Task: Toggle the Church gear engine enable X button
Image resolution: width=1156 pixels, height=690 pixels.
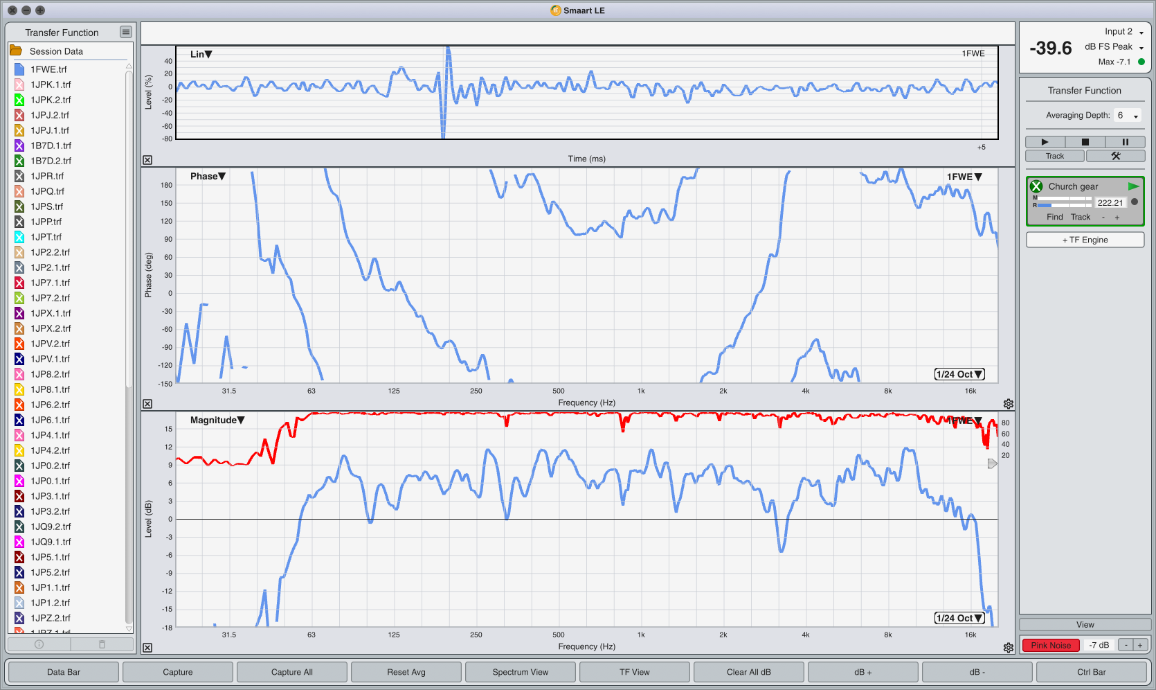Action: tap(1036, 186)
